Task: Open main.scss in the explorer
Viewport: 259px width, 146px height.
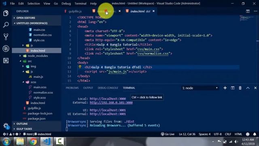Action: 40,87
